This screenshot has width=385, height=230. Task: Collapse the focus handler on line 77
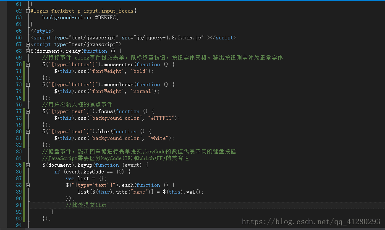point(28,112)
